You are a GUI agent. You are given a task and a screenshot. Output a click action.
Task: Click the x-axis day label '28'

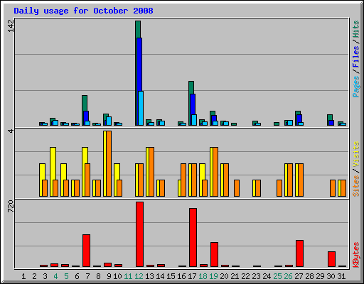[x=309, y=276]
